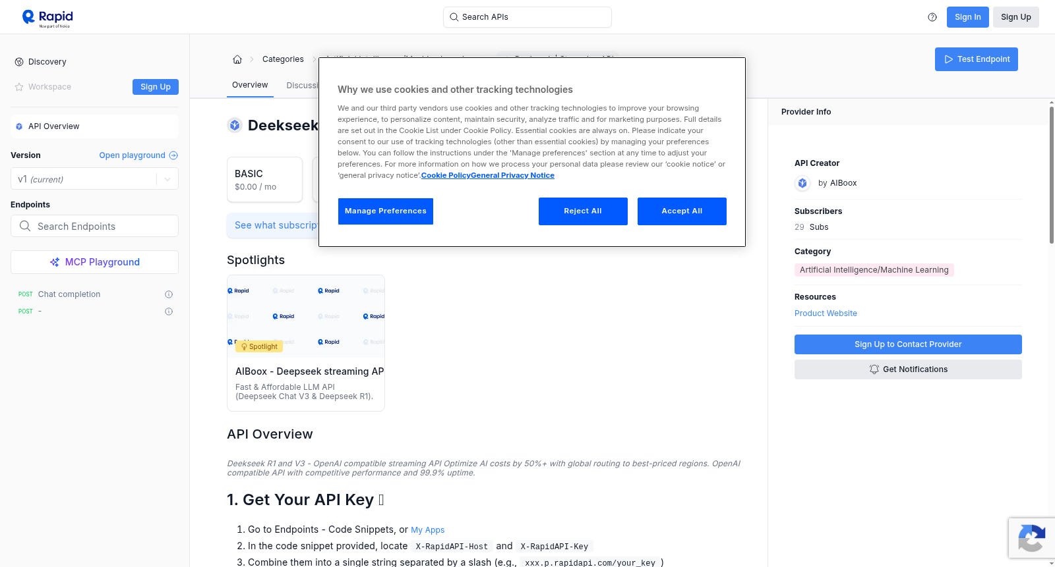Click the Provider Info heading
1055x567 pixels.
(x=806, y=112)
